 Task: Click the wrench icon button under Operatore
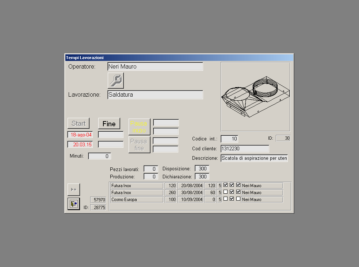[x=116, y=81]
